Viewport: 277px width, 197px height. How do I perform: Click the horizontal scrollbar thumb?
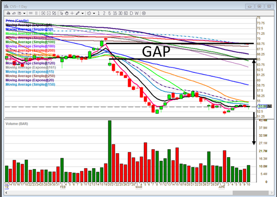tap(250, 193)
